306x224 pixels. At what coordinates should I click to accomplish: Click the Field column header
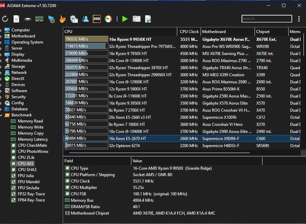(97, 161)
